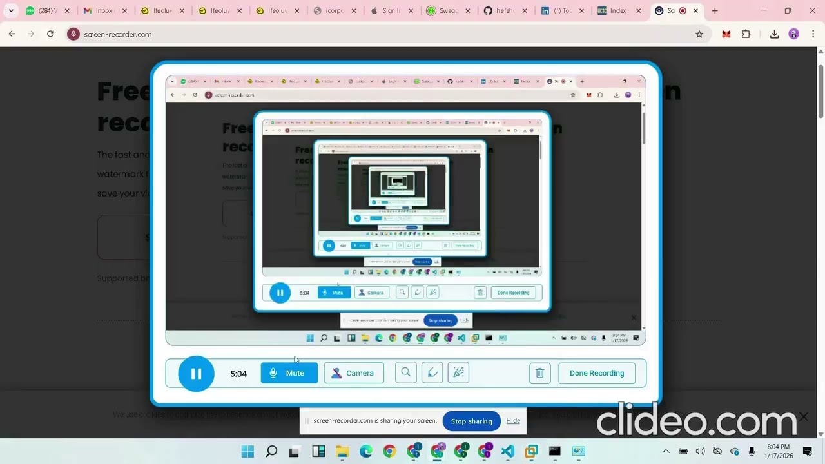Select the pen drawing tool in recorder toolbar
The height and width of the screenshot is (464, 825).
[432, 372]
